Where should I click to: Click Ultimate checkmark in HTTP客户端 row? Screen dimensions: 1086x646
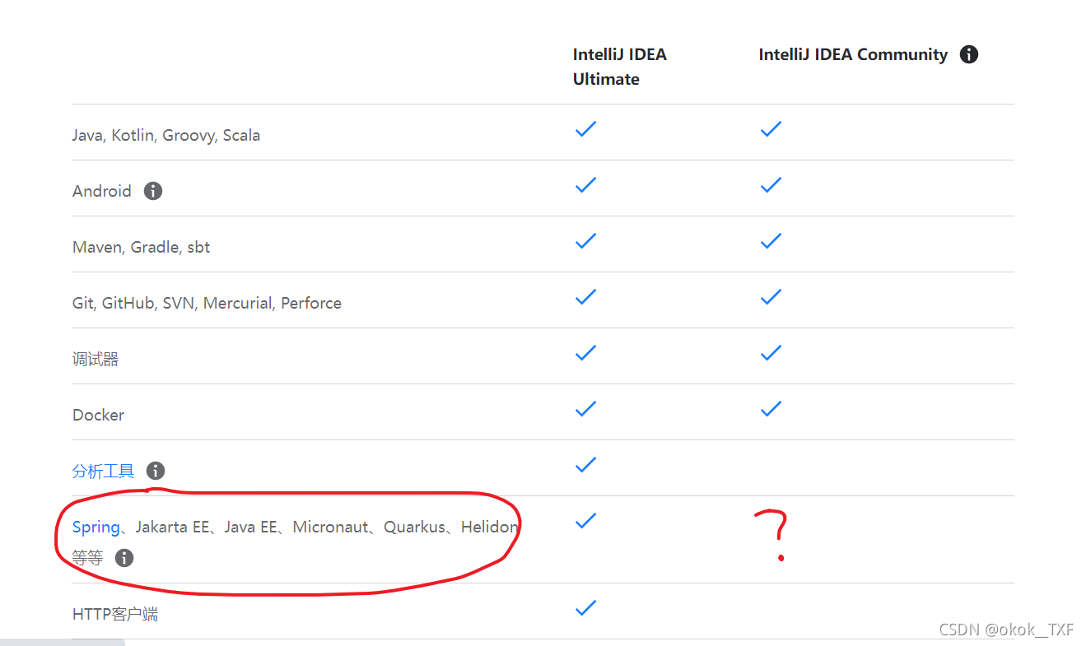(x=585, y=608)
